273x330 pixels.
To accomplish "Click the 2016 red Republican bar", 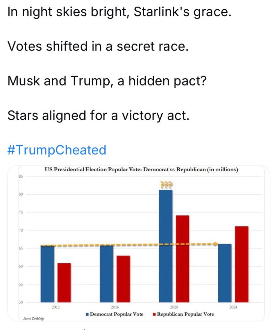I will (123, 279).
